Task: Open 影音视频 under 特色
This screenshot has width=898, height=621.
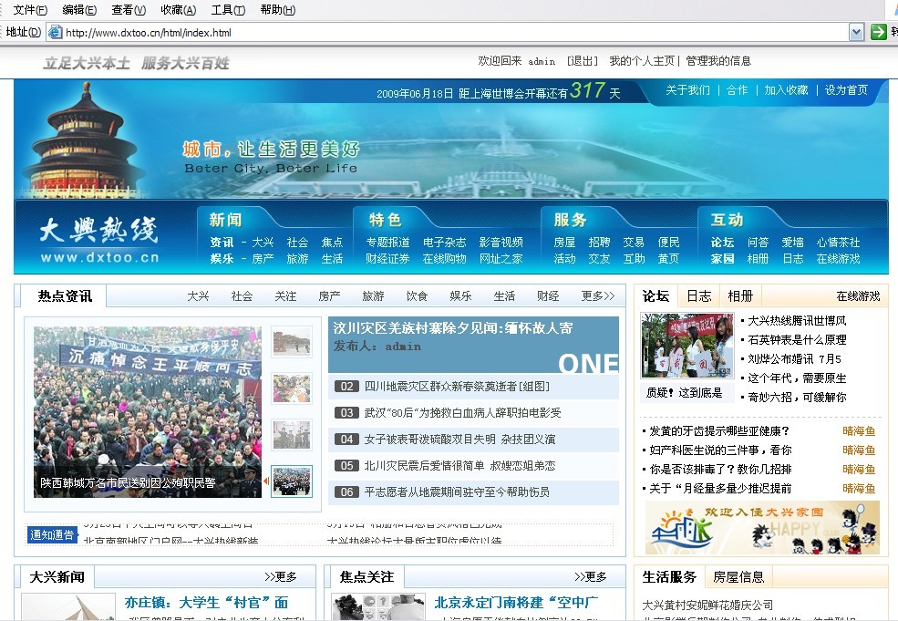Action: (501, 243)
